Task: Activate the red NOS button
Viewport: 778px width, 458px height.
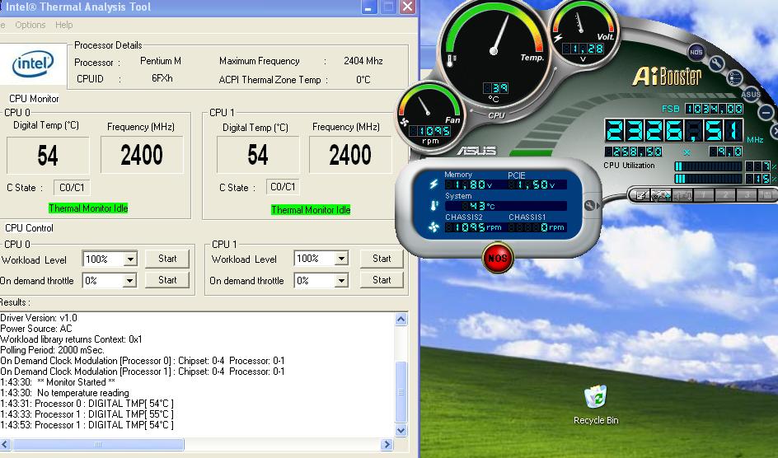Action: [x=498, y=258]
